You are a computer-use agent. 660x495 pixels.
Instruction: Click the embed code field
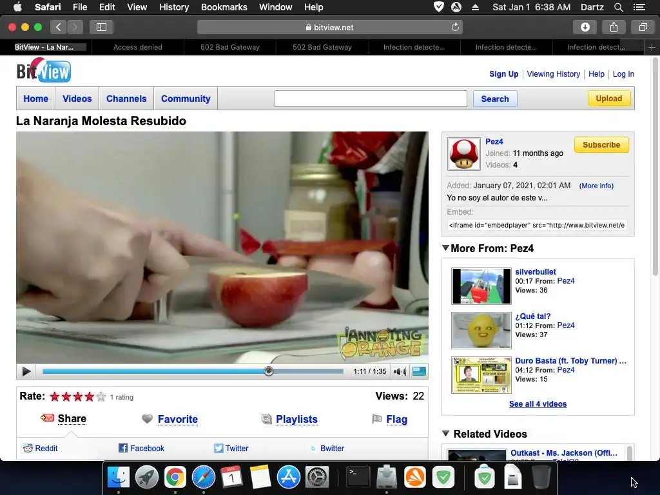click(x=537, y=225)
